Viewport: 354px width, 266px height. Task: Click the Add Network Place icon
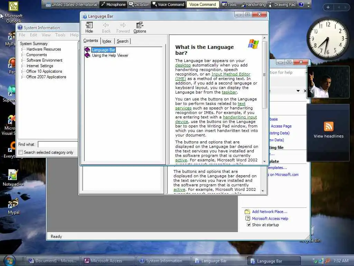(248, 212)
